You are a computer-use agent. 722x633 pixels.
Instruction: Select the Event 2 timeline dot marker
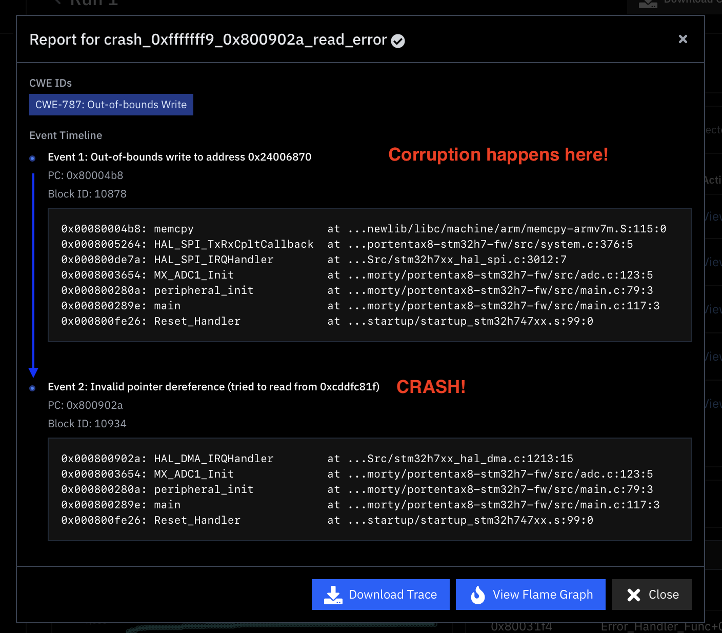(x=32, y=388)
